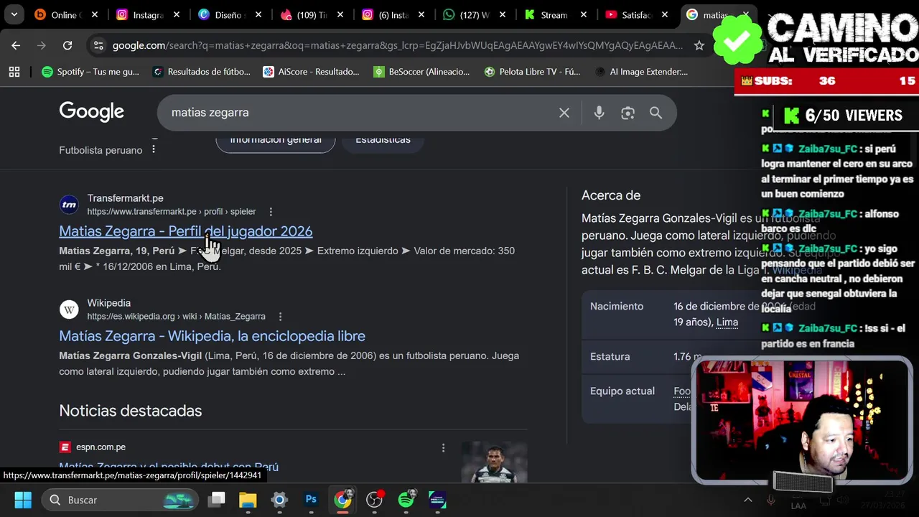The height and width of the screenshot is (517, 919).
Task: Reload the Google search page
Action: pos(67,45)
